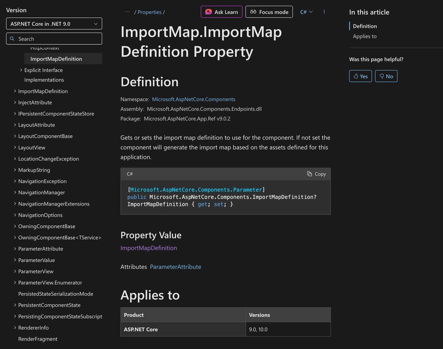Open the vertical three-dot more actions menu
Screen dimensions: 443x349
click(x=324, y=12)
